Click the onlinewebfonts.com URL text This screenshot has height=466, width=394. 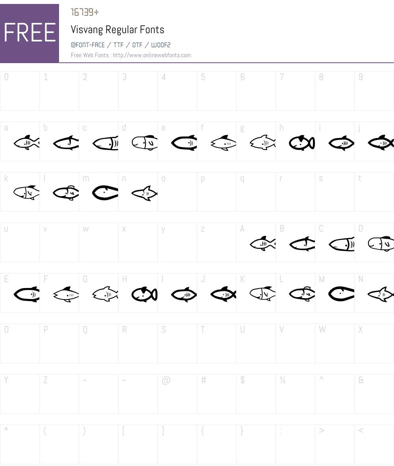(x=152, y=55)
